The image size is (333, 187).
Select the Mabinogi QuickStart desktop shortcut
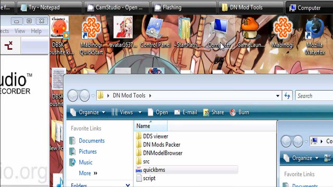pos(91,36)
